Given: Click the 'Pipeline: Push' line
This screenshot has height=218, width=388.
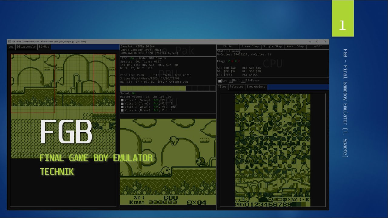Looking at the screenshot, I should coord(156,75).
